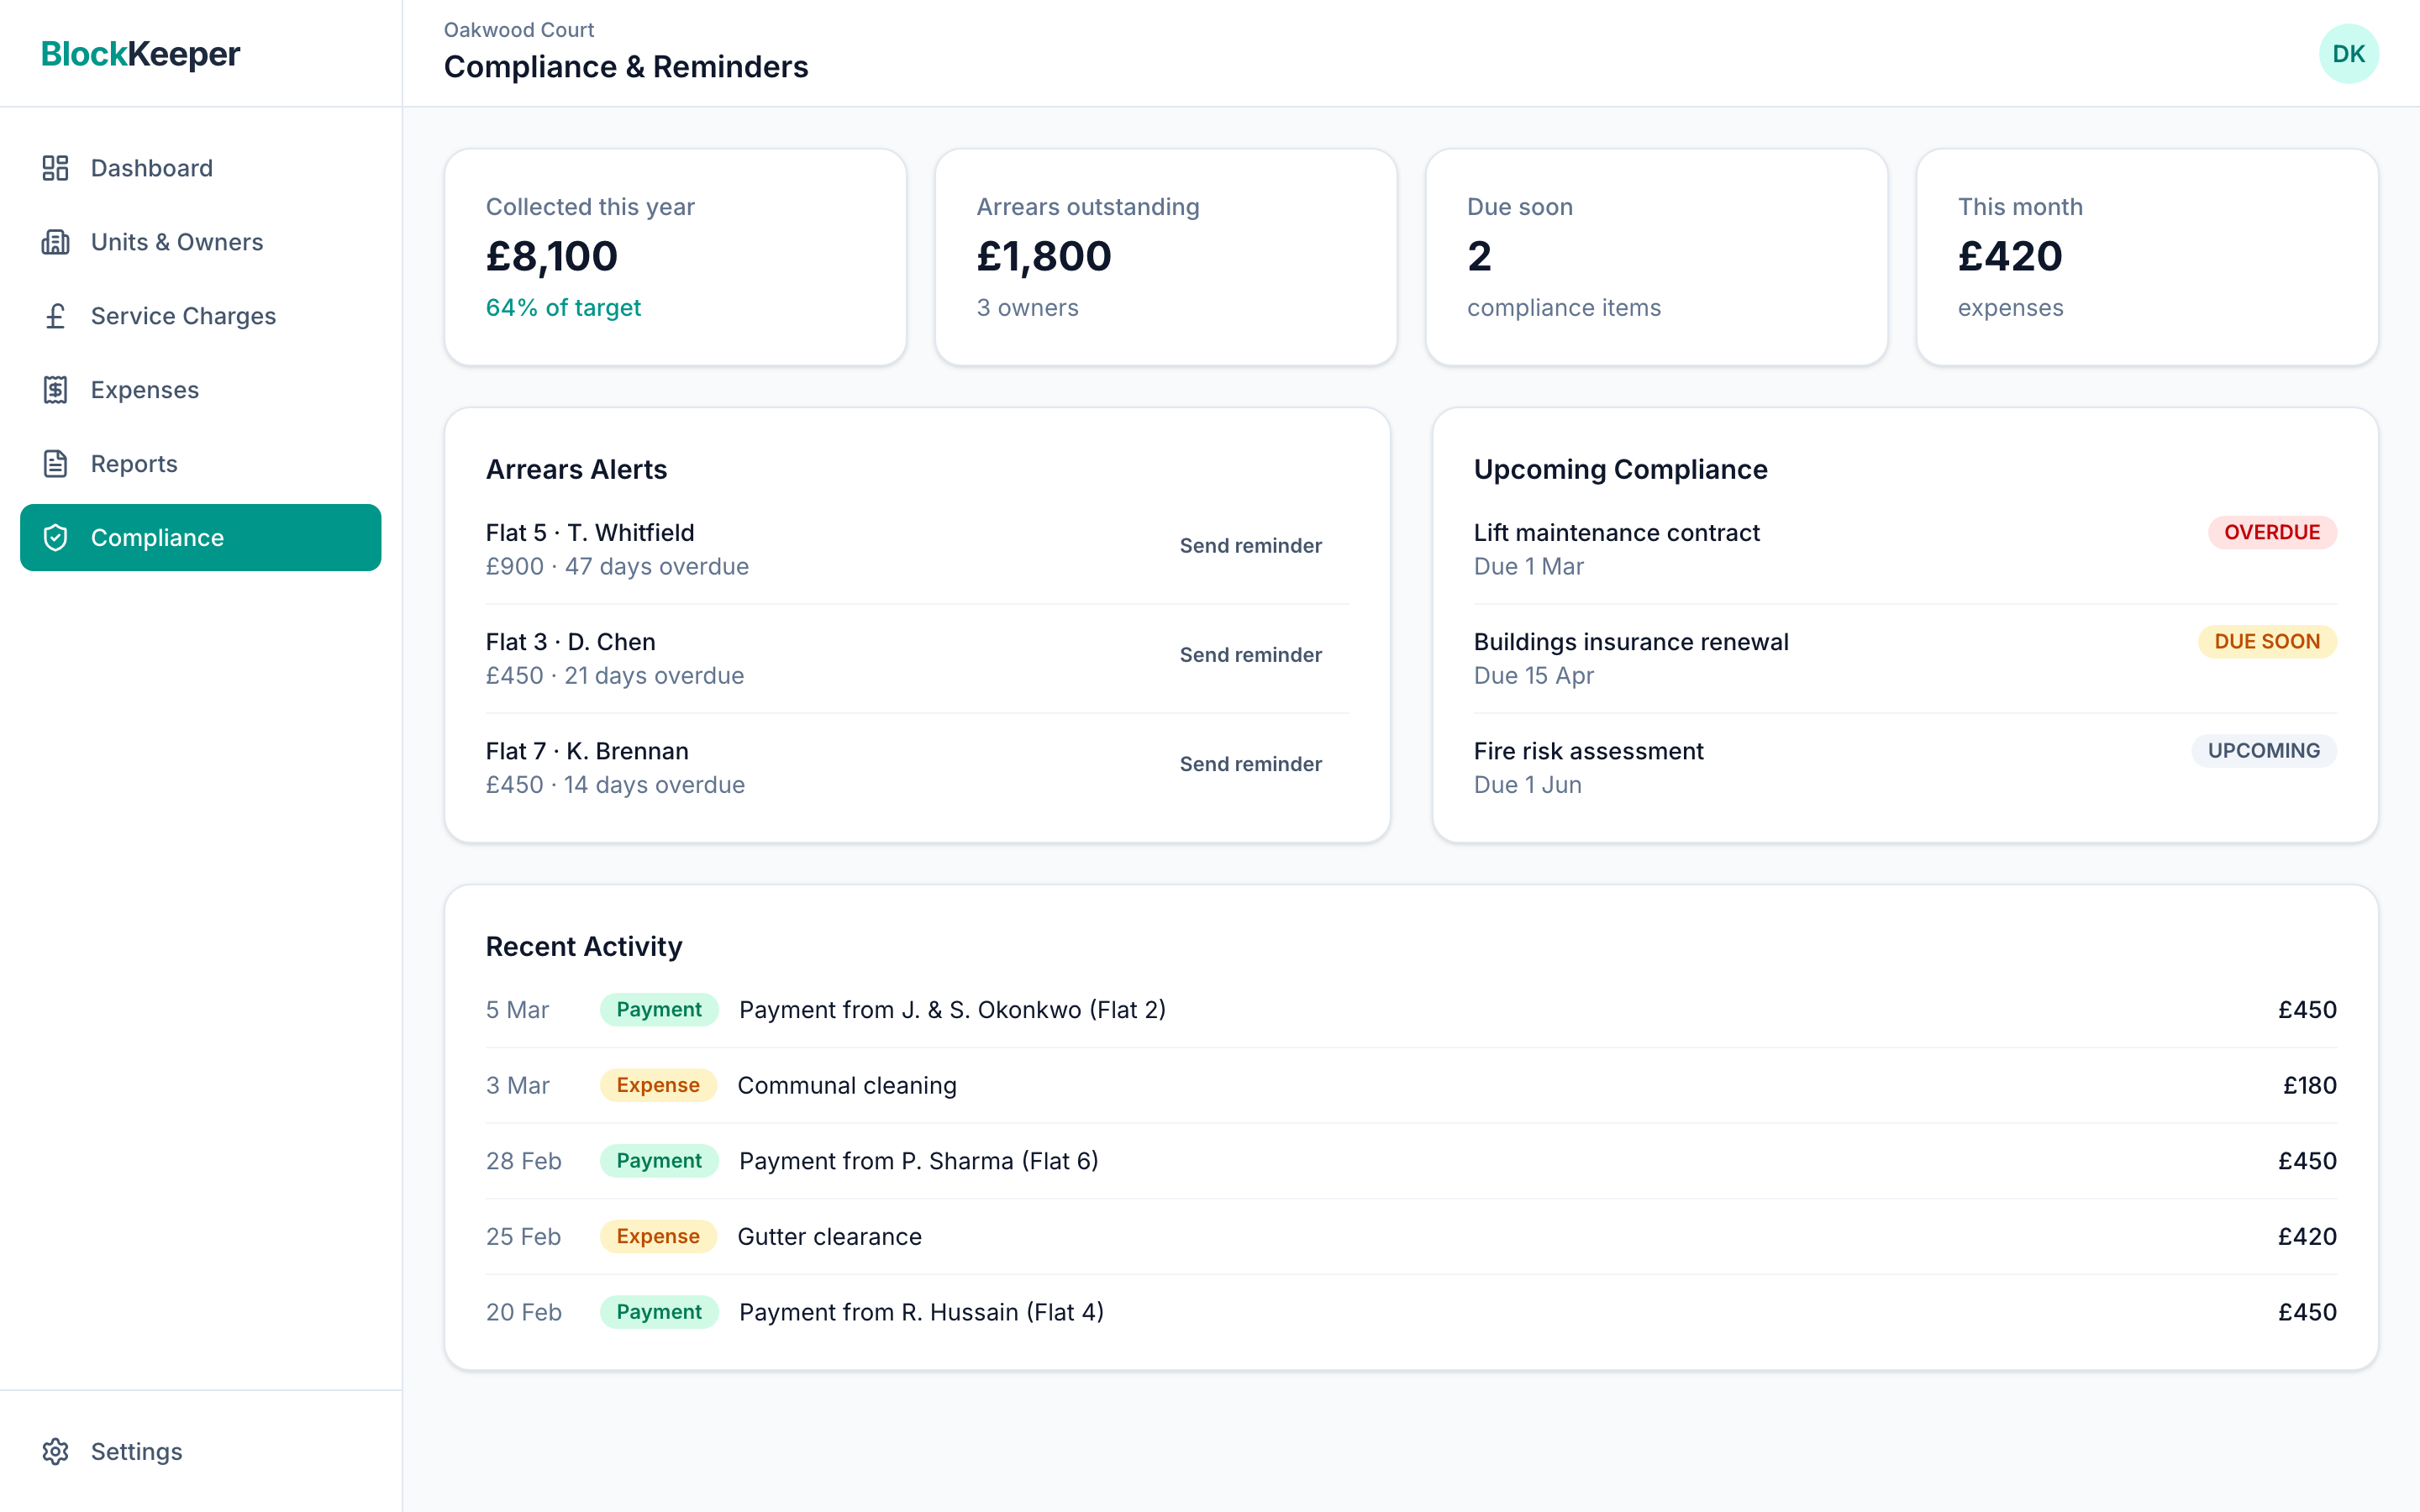
Task: Open Settings via the gear icon
Action: 56,1451
